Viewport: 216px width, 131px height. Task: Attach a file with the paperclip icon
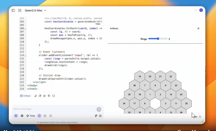pos(96,116)
